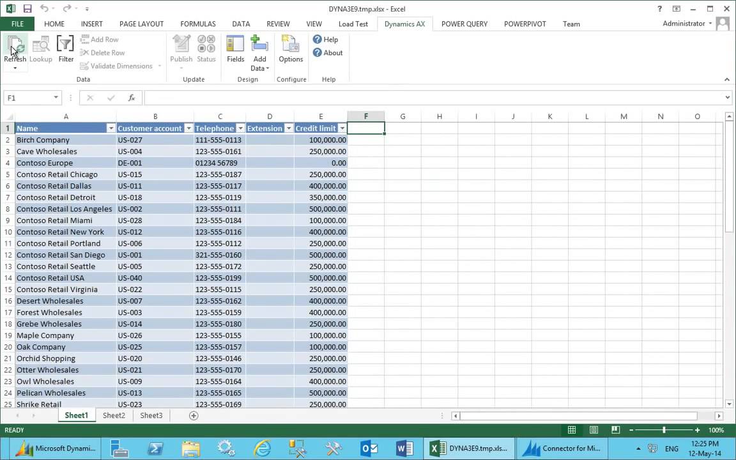Click zoom out minus button

pyautogui.click(x=631, y=430)
